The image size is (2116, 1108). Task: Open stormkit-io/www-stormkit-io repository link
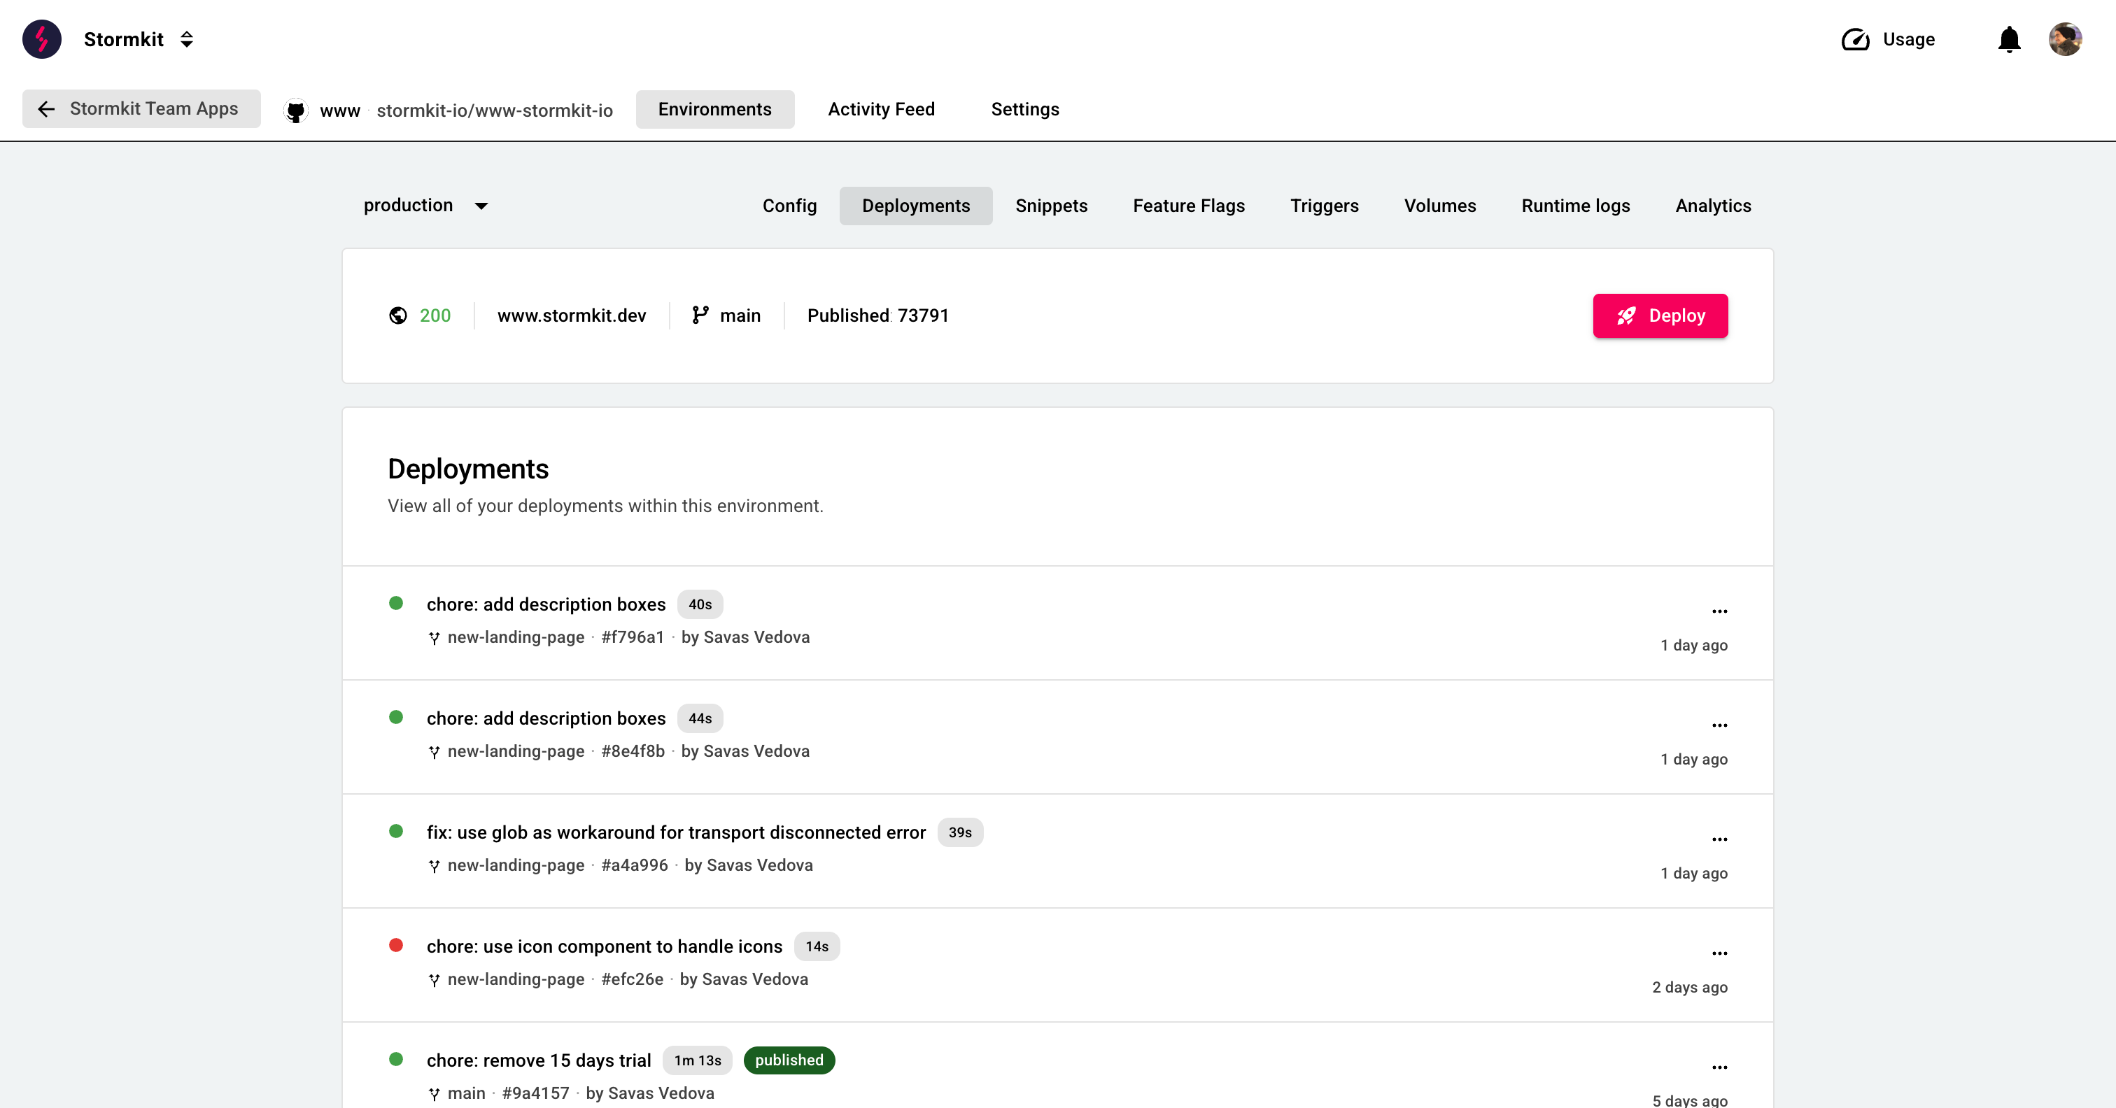(495, 110)
